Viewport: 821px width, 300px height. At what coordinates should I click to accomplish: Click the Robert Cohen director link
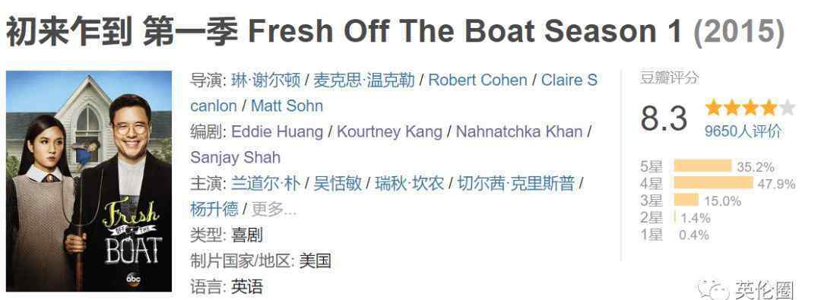(477, 80)
